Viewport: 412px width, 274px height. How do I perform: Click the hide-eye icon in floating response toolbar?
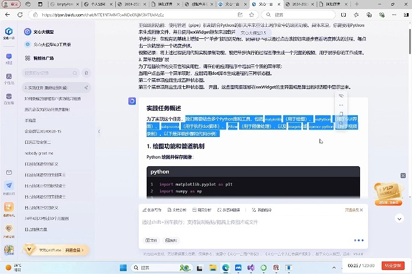341,96
